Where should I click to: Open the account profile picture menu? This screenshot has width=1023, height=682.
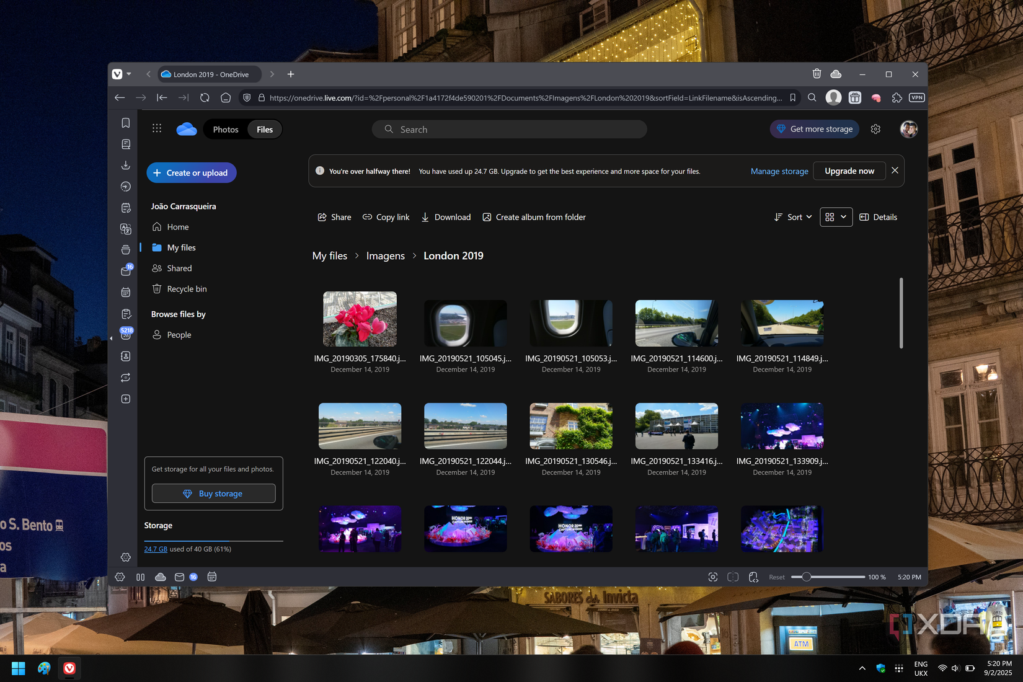(x=909, y=129)
